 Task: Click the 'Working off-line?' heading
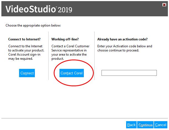(65, 39)
